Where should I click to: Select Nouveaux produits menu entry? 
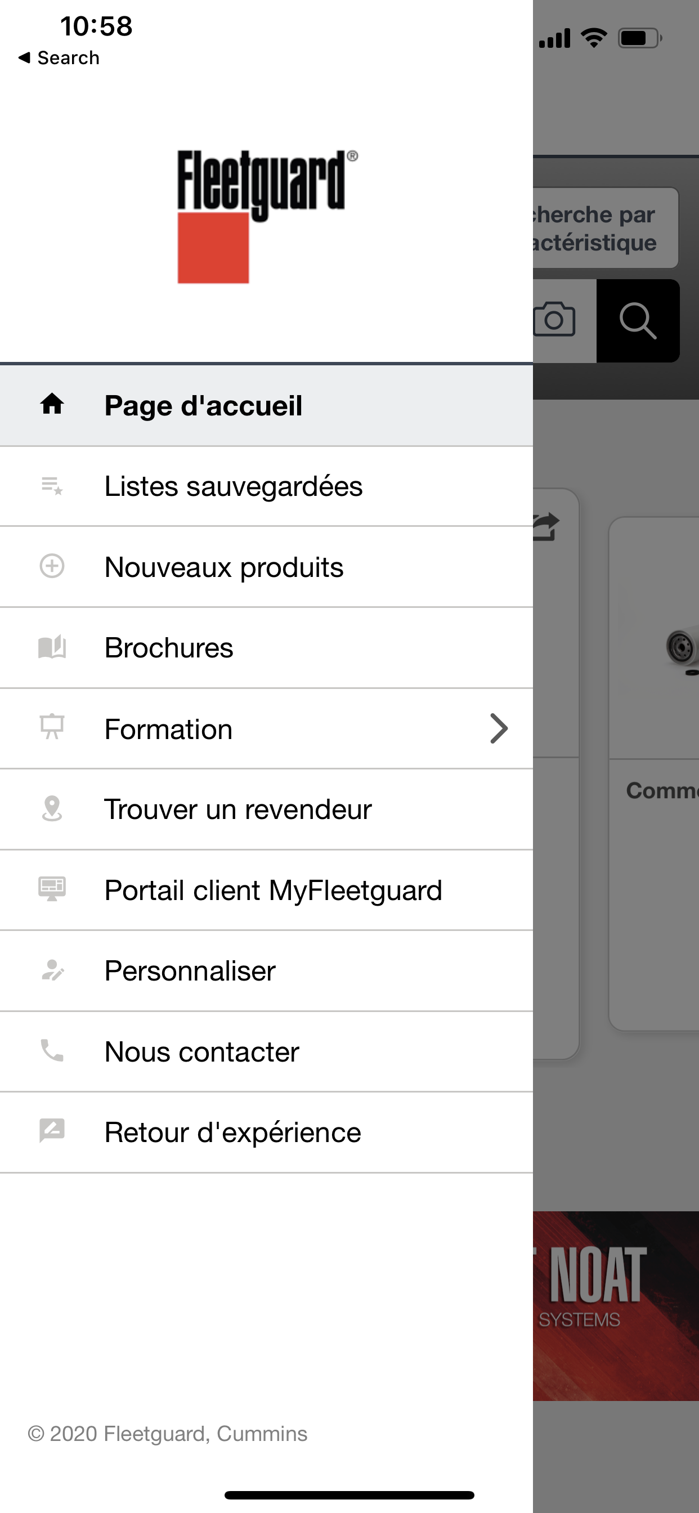[266, 567]
